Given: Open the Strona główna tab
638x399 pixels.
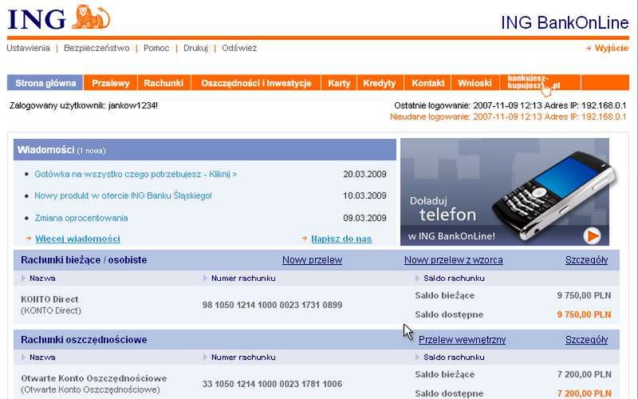Looking at the screenshot, I should (45, 83).
